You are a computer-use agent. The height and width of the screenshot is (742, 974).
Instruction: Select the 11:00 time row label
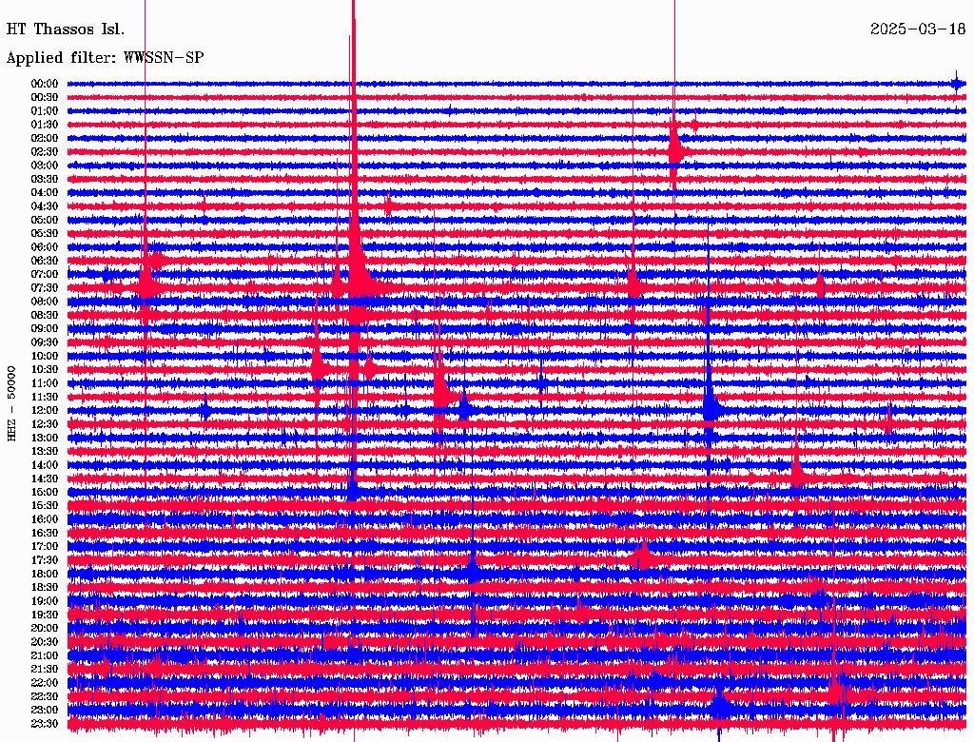point(45,383)
